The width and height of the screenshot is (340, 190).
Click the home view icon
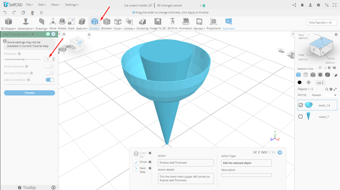(x=64, y=34)
